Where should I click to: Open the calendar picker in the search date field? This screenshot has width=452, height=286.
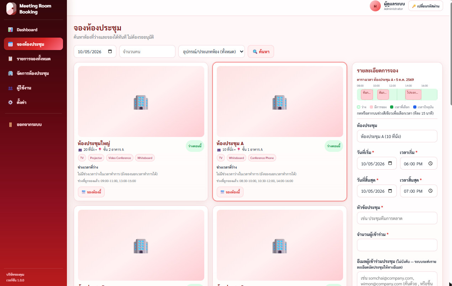pos(110,51)
